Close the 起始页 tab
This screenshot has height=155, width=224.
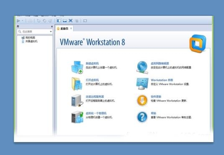click(71, 28)
